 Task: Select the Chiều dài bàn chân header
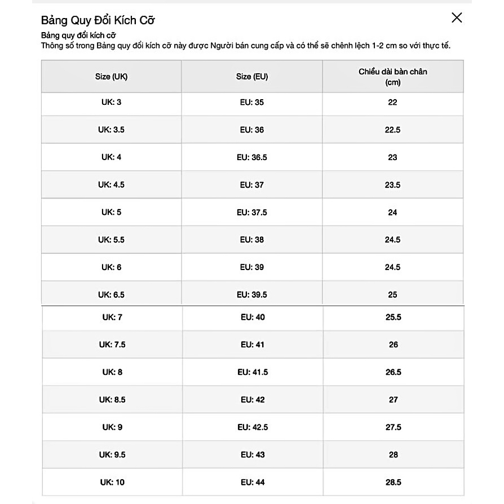pyautogui.click(x=393, y=77)
